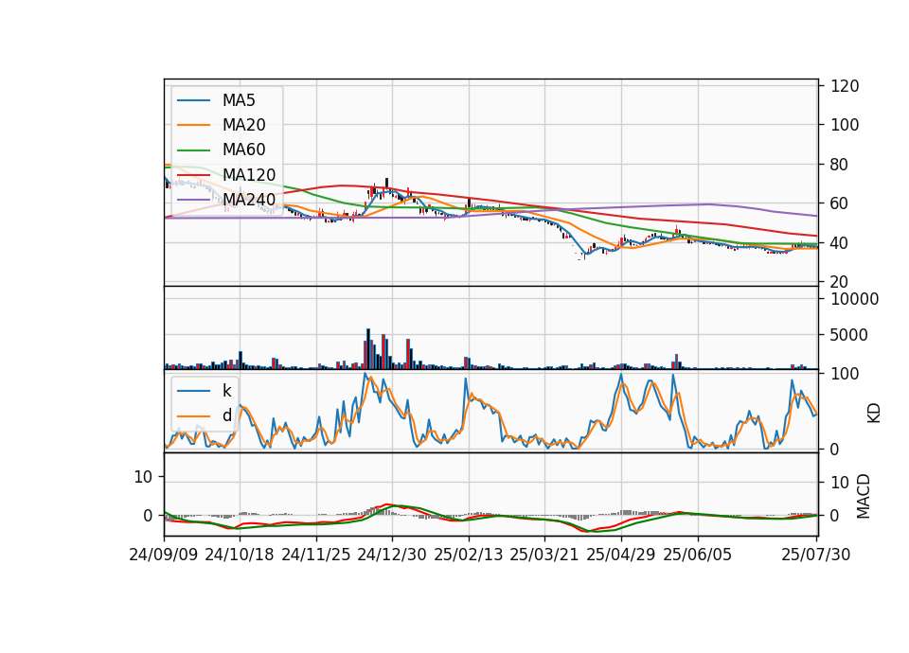This screenshot has width=909, height=653.
Task: Click the blue MA5 legend line sample
Action: point(193,101)
